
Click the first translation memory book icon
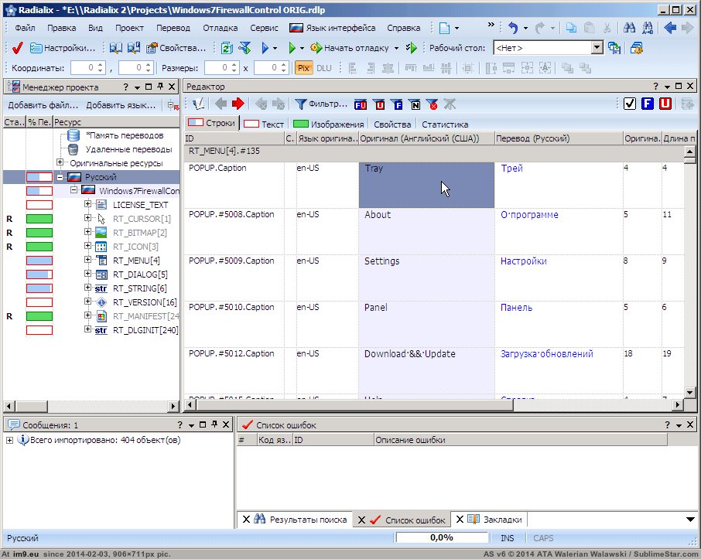pyautogui.click(x=116, y=48)
